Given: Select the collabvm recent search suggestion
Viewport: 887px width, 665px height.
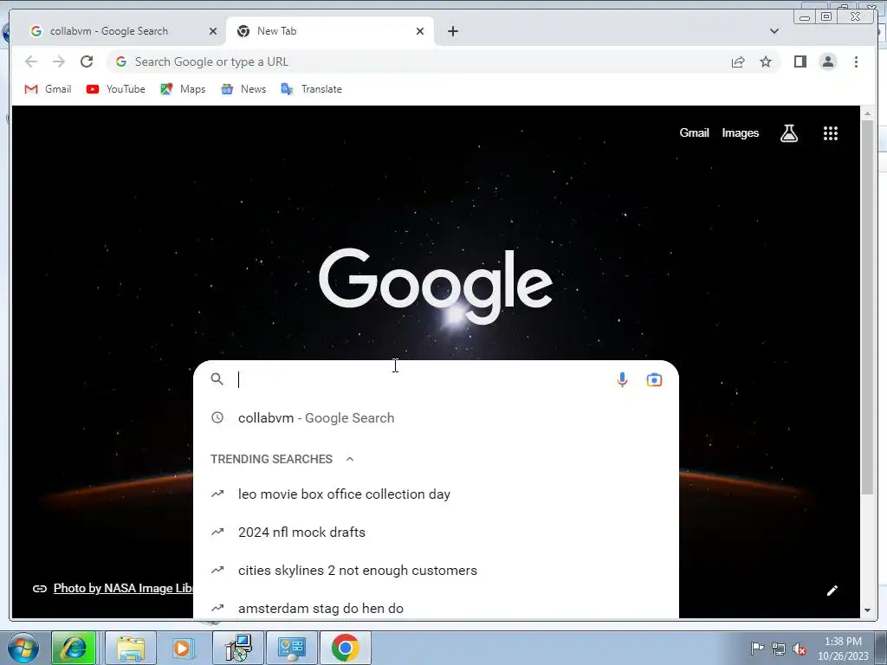Looking at the screenshot, I should 436,418.
